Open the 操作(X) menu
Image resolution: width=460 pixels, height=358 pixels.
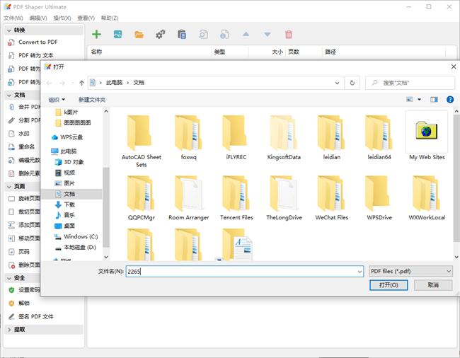[x=62, y=18]
